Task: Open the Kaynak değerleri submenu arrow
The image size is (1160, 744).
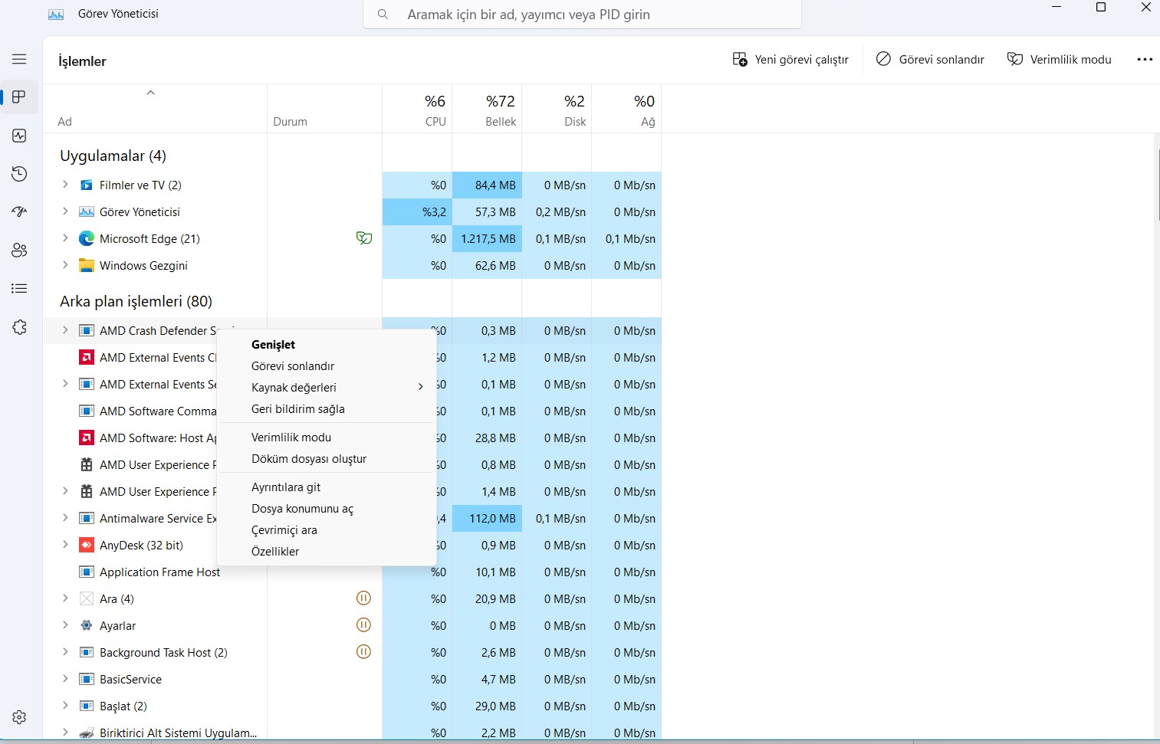Action: pos(420,387)
